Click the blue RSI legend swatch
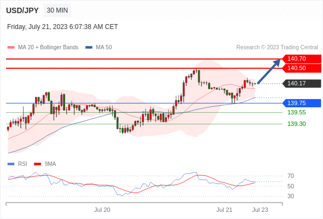This screenshot has width=323, height=219. click(11, 164)
